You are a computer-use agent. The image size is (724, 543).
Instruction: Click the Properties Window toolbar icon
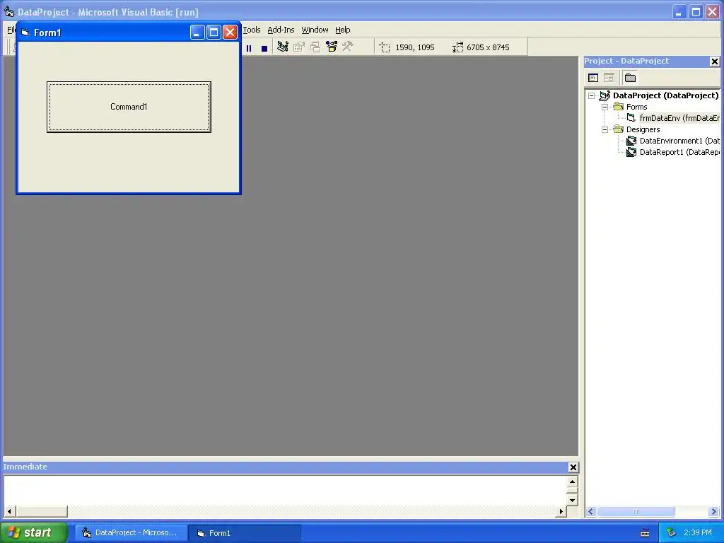299,47
